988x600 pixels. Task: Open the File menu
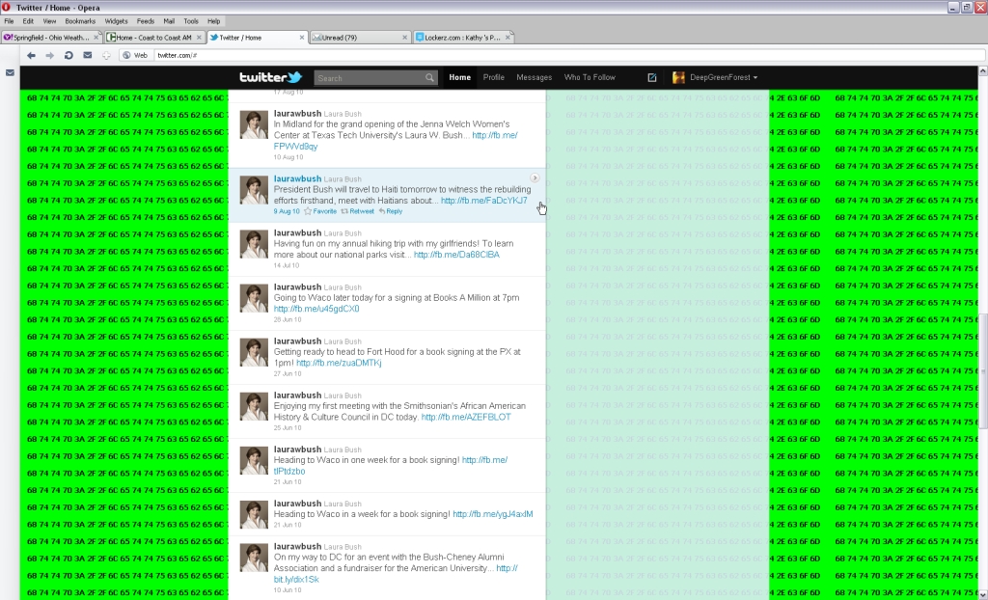(x=9, y=21)
